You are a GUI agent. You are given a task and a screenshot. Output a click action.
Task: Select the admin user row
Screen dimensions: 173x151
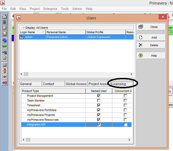(76, 37)
